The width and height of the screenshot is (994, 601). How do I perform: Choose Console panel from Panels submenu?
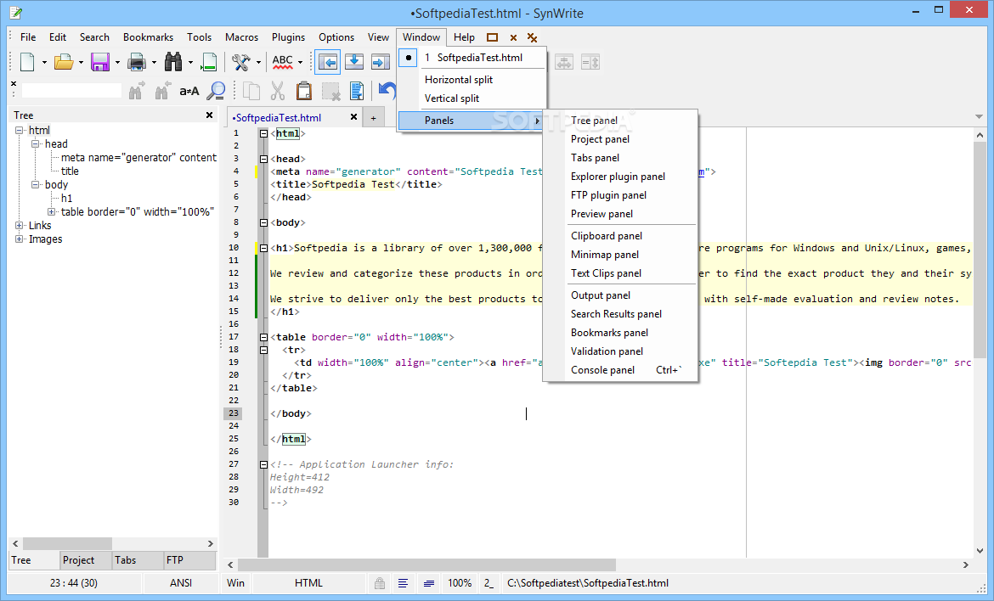click(x=620, y=370)
